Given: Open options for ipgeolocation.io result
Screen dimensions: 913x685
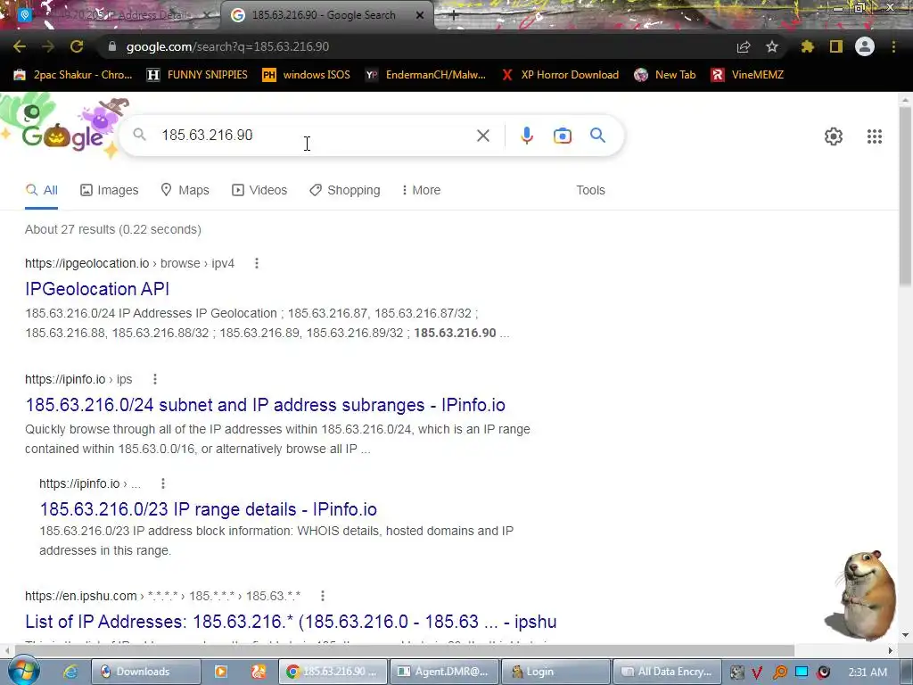Looking at the screenshot, I should 256,263.
